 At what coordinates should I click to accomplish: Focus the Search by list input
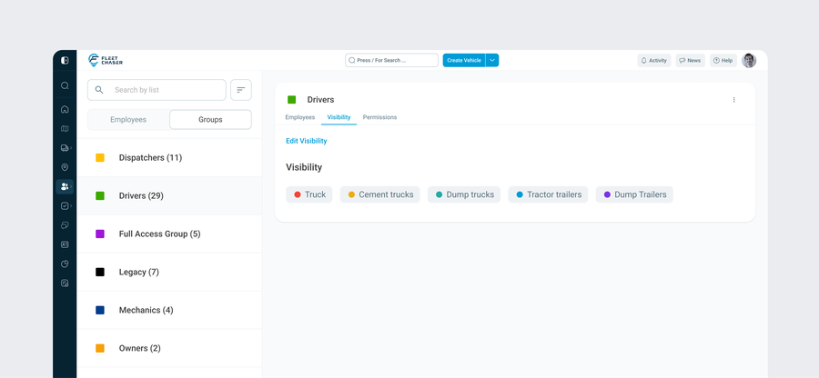157,90
